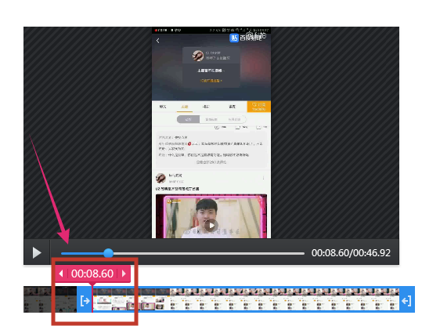This screenshot has width=422, height=326.
Task: Click the three-dot menu beside the post
Action: click(x=263, y=178)
